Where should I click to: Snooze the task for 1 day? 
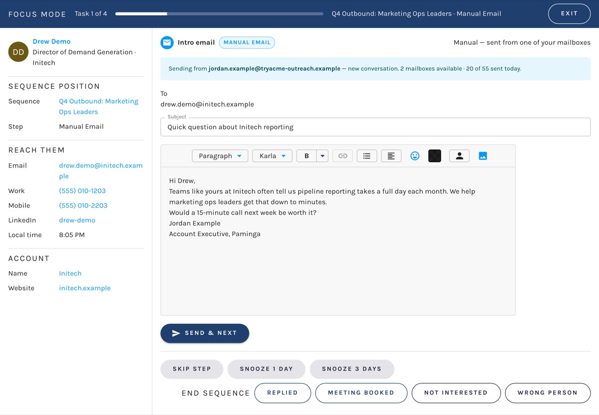point(267,369)
